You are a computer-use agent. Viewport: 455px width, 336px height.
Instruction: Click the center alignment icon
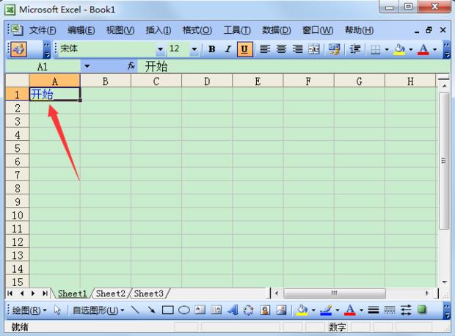point(281,49)
